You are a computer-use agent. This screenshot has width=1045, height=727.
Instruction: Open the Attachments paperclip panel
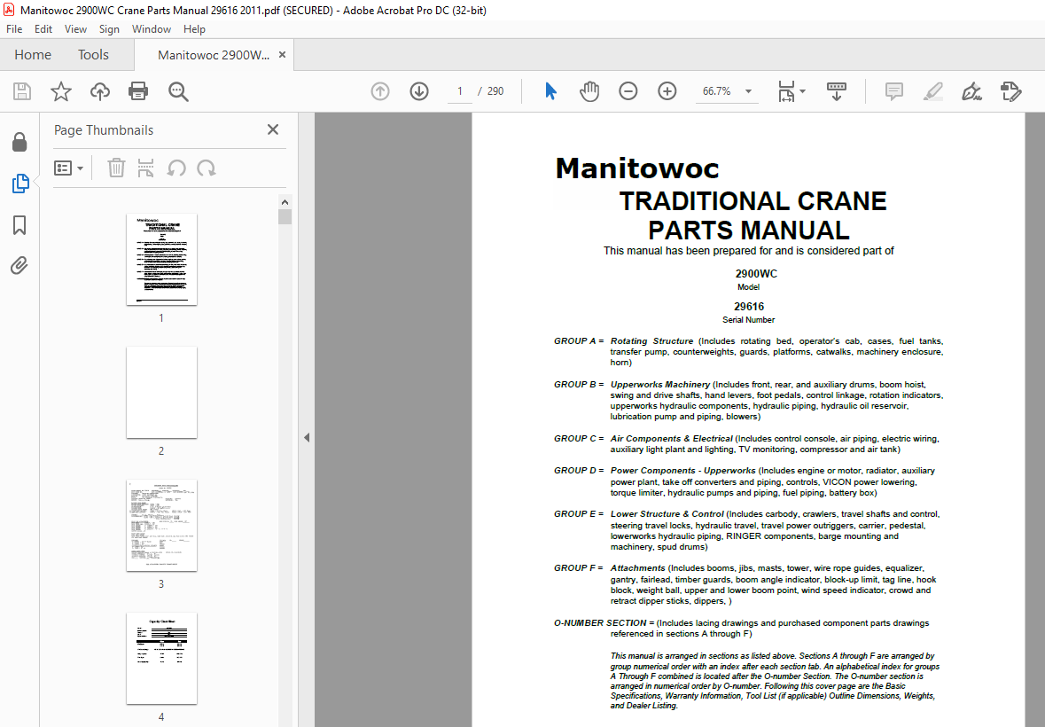pos(19,266)
